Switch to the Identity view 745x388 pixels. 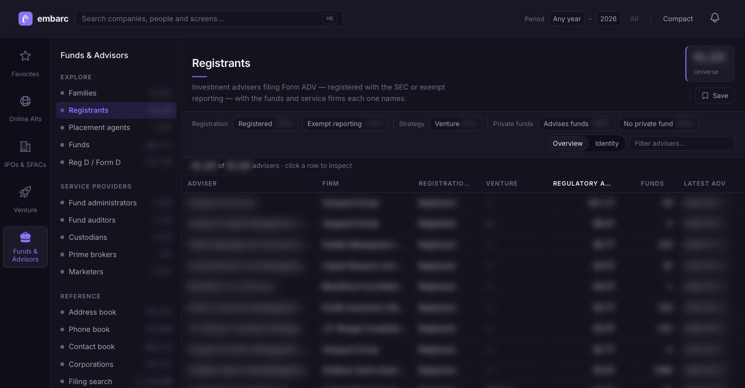point(607,143)
